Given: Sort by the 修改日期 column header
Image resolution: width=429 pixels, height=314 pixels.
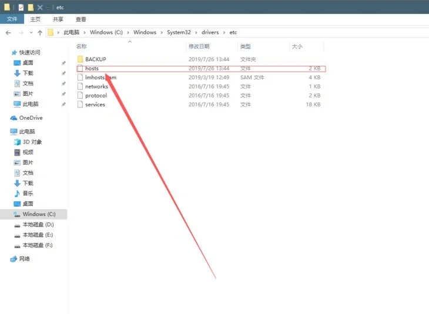Looking at the screenshot, I should click(x=199, y=46).
